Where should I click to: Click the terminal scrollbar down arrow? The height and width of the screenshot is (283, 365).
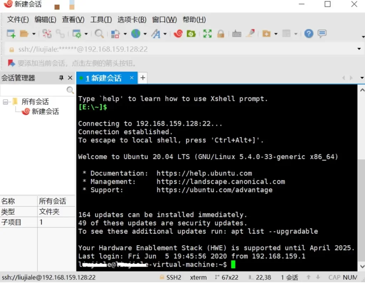point(362,267)
